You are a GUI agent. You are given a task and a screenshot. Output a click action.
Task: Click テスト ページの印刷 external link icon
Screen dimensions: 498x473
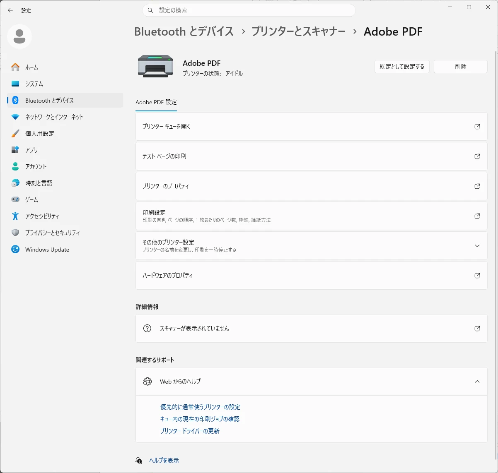click(x=477, y=156)
